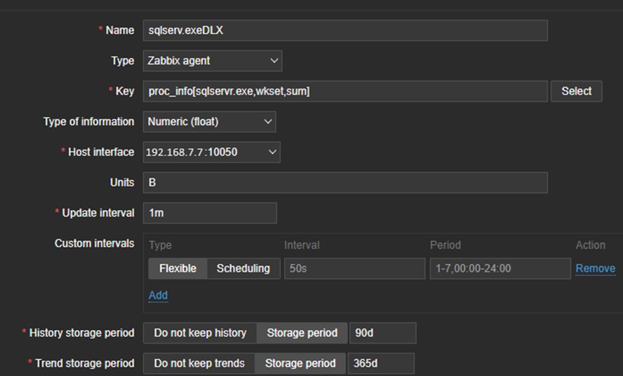Select Scheduling custom interval type
Image resolution: width=623 pixels, height=376 pixels.
pyautogui.click(x=243, y=268)
